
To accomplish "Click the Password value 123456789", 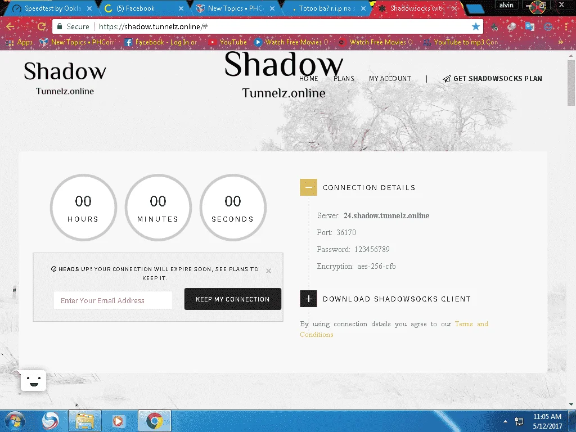I will (372, 249).
